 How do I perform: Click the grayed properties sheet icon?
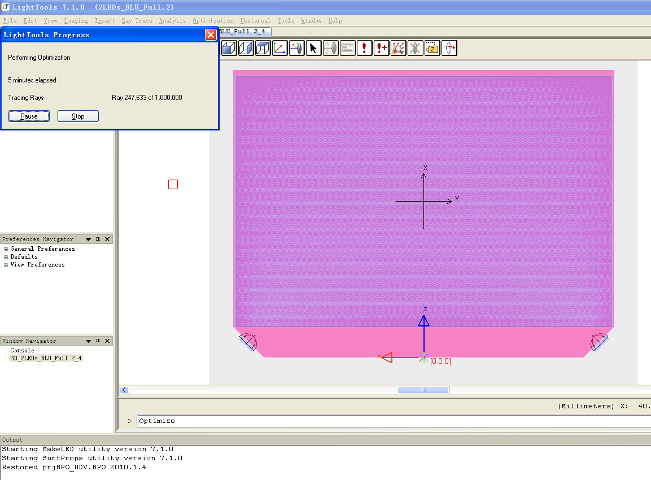click(347, 48)
